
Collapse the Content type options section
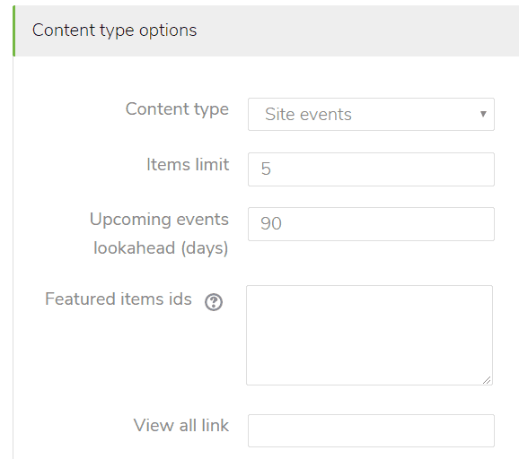pyautogui.click(x=115, y=30)
